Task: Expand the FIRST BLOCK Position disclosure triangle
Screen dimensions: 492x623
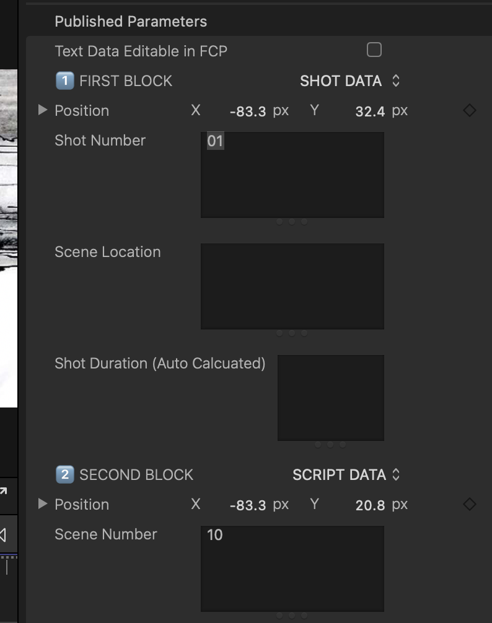Action: [x=43, y=110]
